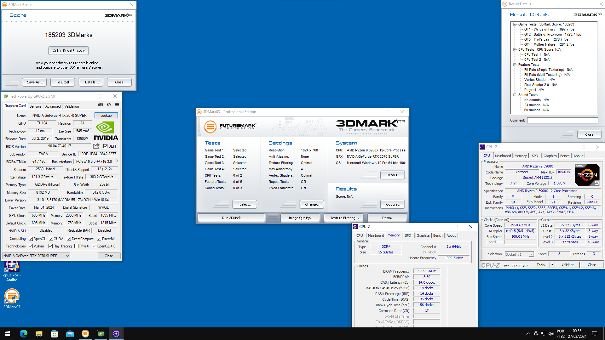Open the GPU selection dropdown in GPU-Z
Screen dimensions: 605x340
point(36,256)
